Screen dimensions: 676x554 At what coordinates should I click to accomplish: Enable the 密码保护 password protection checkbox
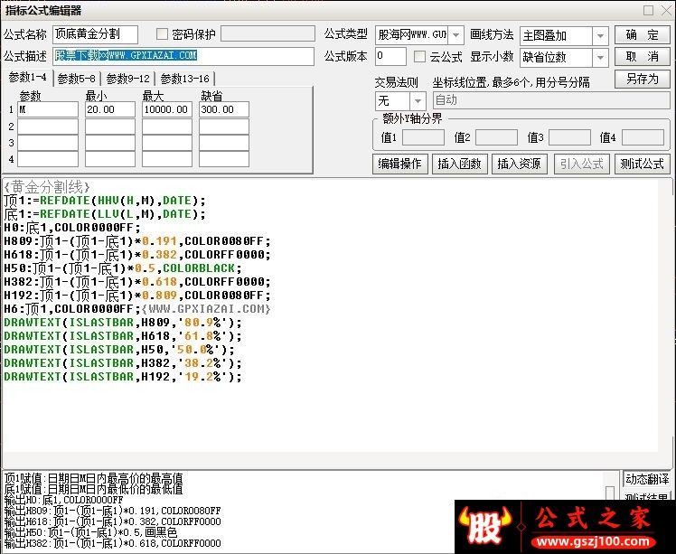(x=162, y=34)
